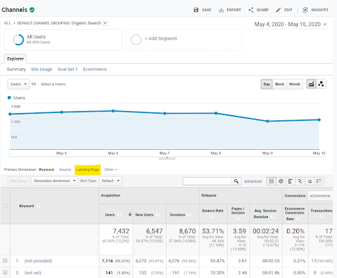The width and height of the screenshot is (337, 278).
Task: Check the (not set) row checkbox
Action: 5,272
